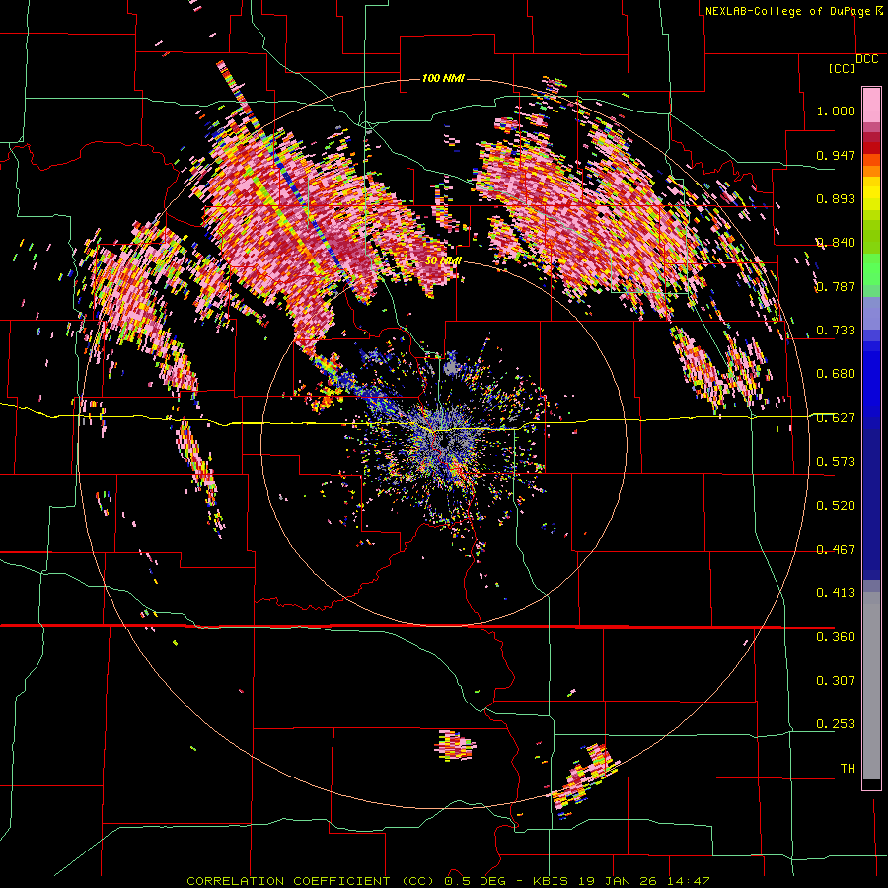Pick the periwinkle color bar segment

pos(871,313)
